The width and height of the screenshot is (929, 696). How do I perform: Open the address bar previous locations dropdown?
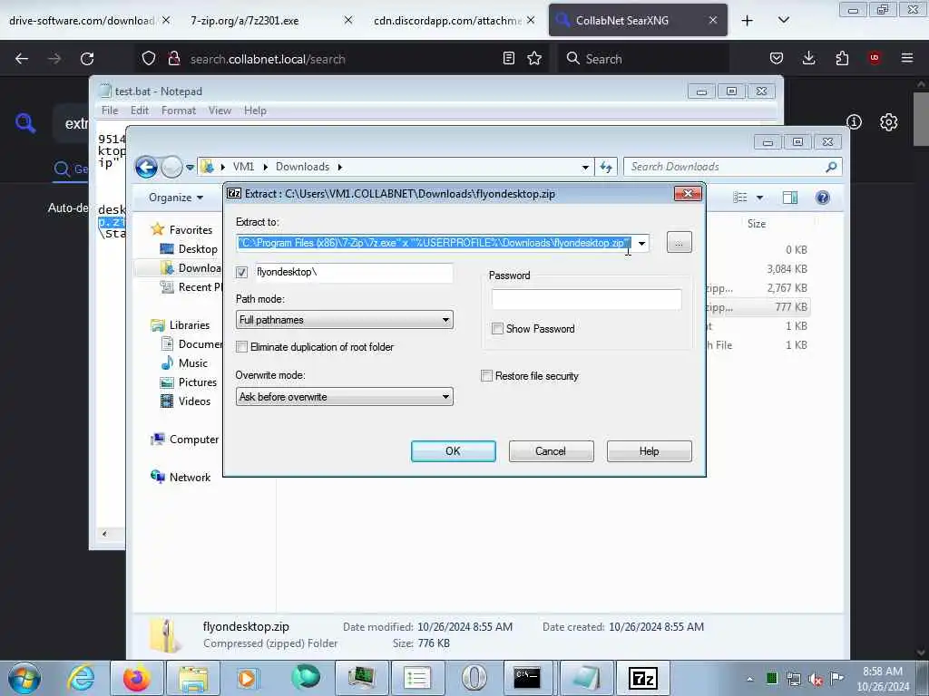point(585,168)
